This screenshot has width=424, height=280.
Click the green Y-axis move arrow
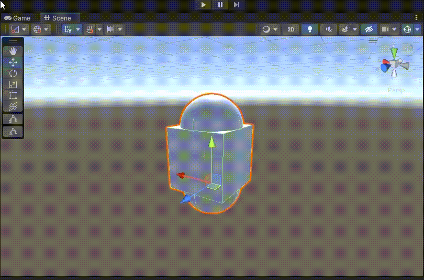[211, 142]
